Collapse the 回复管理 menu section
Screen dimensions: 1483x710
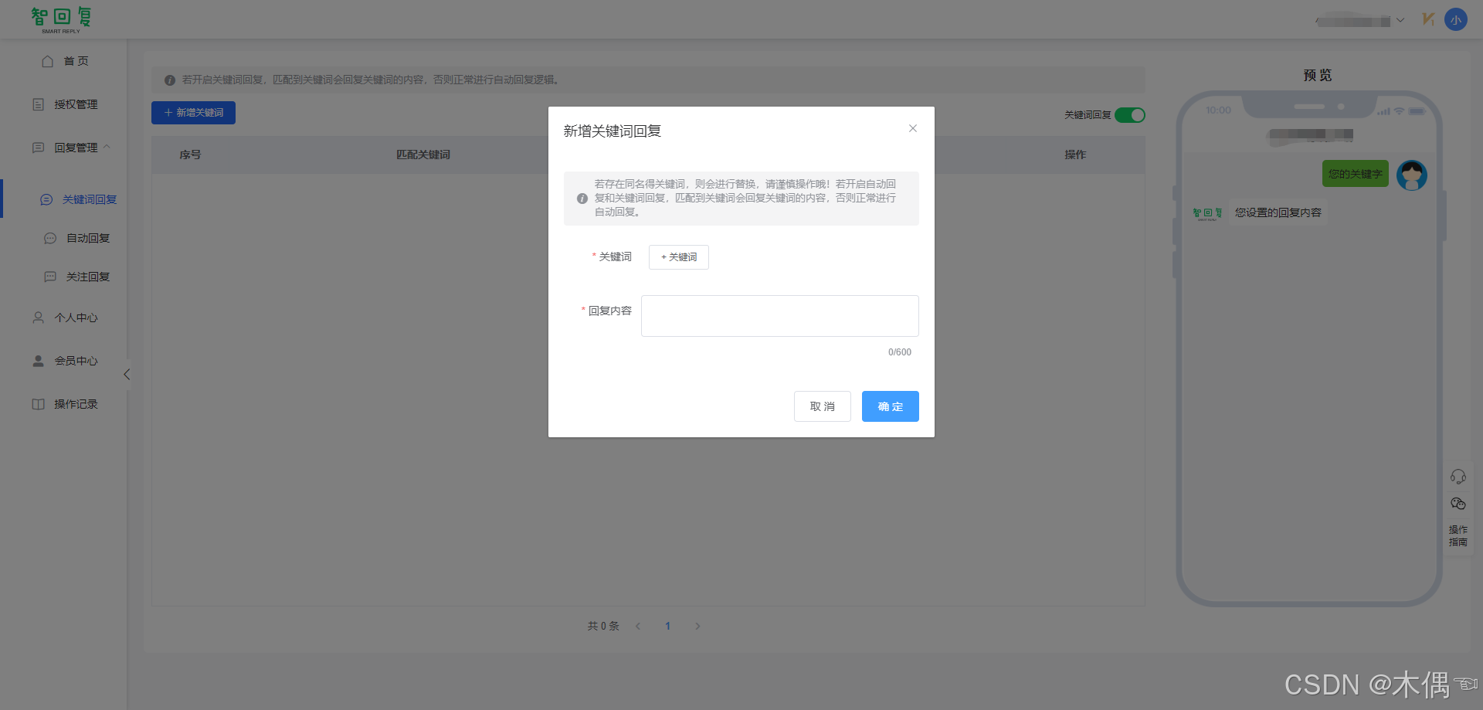pyautogui.click(x=106, y=147)
